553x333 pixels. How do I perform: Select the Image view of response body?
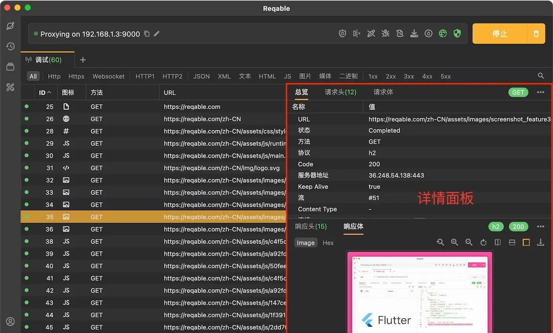(x=306, y=243)
